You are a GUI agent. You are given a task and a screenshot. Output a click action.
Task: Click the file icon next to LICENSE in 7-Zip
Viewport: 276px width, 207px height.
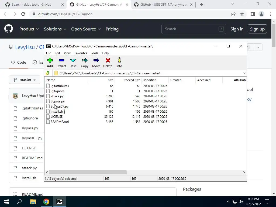48,116
